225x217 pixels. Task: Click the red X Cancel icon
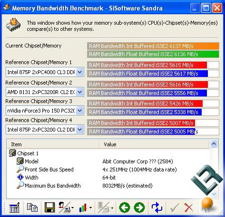coord(189,208)
